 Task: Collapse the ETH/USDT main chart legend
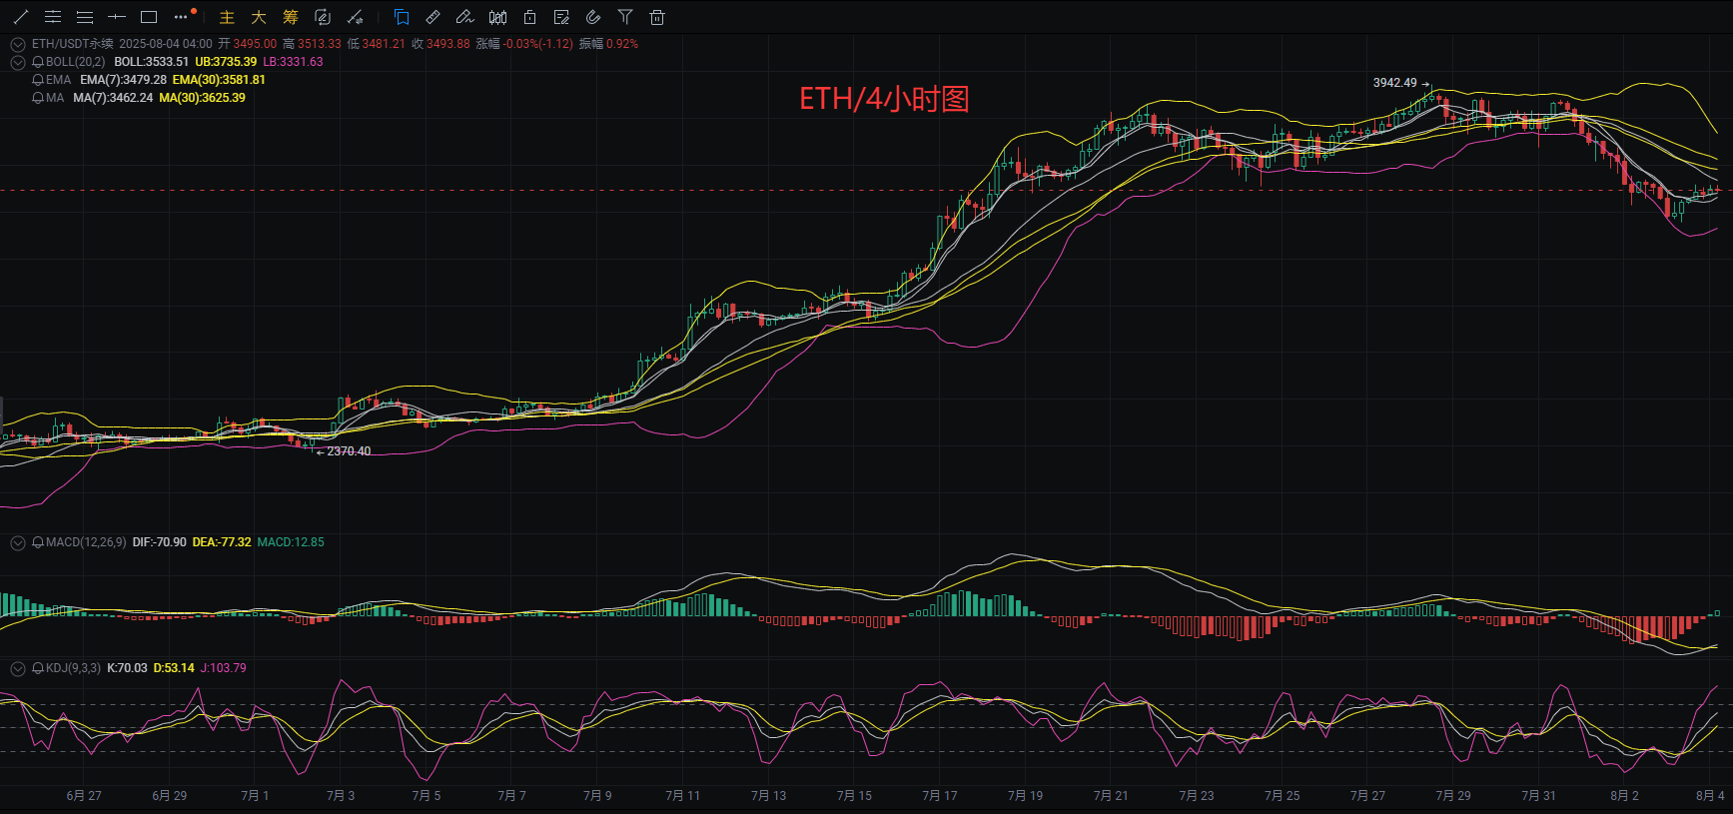(x=17, y=44)
